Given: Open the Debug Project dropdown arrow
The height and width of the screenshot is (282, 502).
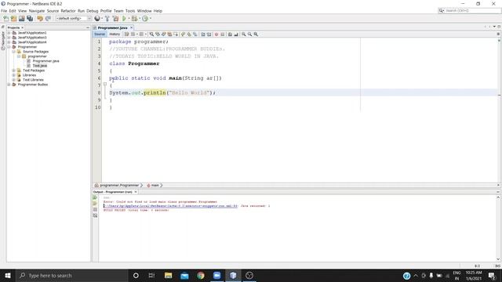Looking at the screenshot, I should tap(140, 19).
